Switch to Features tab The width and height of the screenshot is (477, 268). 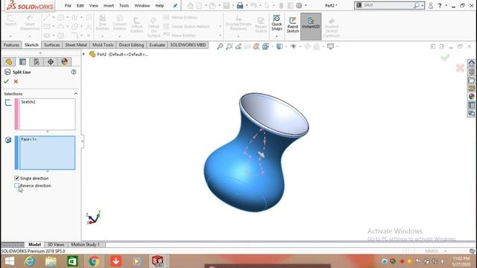point(11,45)
